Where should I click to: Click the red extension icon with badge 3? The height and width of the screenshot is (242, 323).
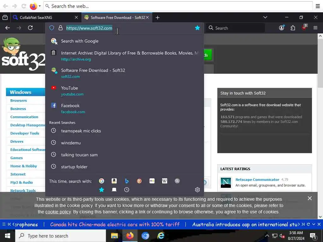[304, 27]
